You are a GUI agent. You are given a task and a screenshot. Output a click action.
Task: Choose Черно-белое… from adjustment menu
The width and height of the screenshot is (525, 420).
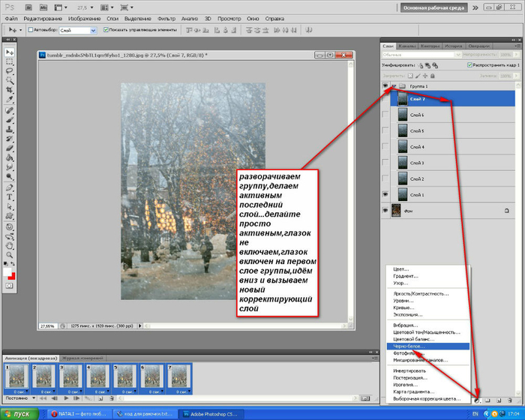(428, 346)
